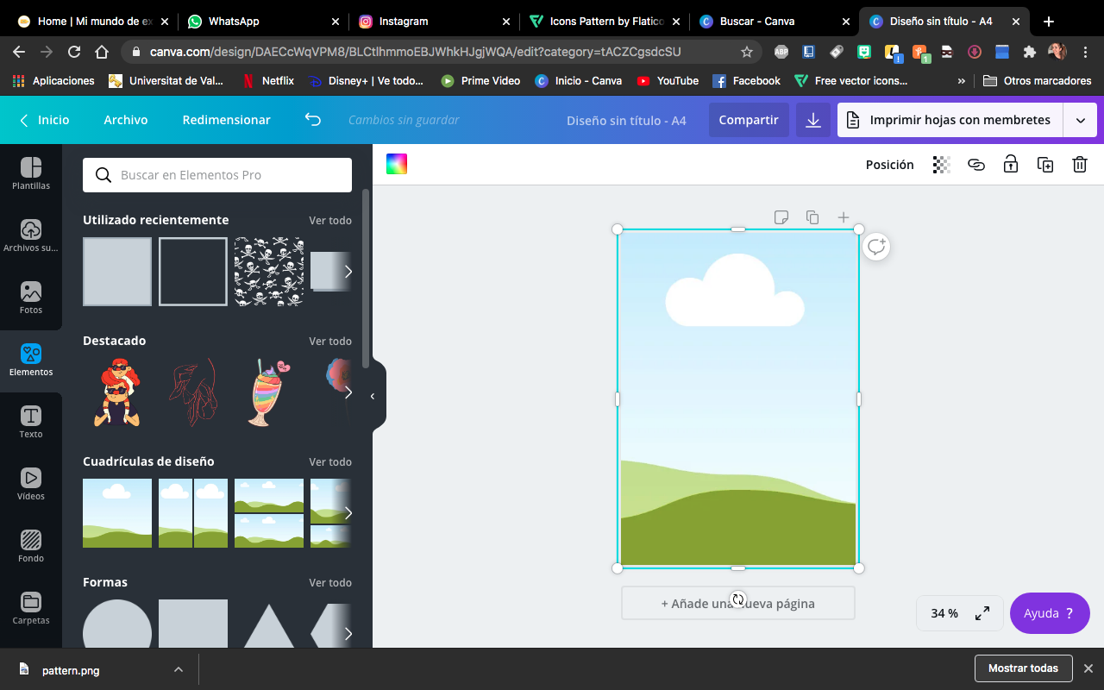Image resolution: width=1104 pixels, height=690 pixels.
Task: Show more Cuadrículas de diseño arrow
Action: click(x=348, y=513)
